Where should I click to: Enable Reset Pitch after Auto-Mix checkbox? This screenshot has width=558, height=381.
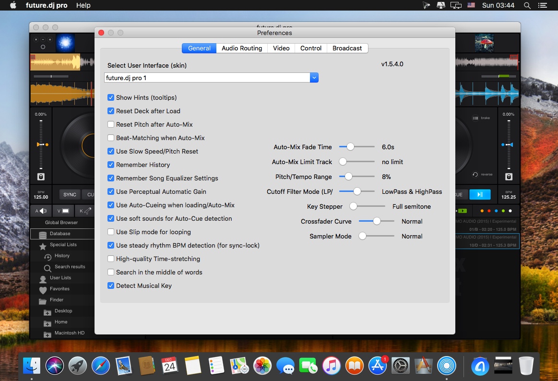(111, 124)
